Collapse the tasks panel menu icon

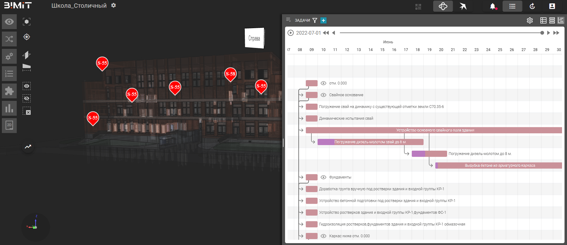click(x=288, y=20)
